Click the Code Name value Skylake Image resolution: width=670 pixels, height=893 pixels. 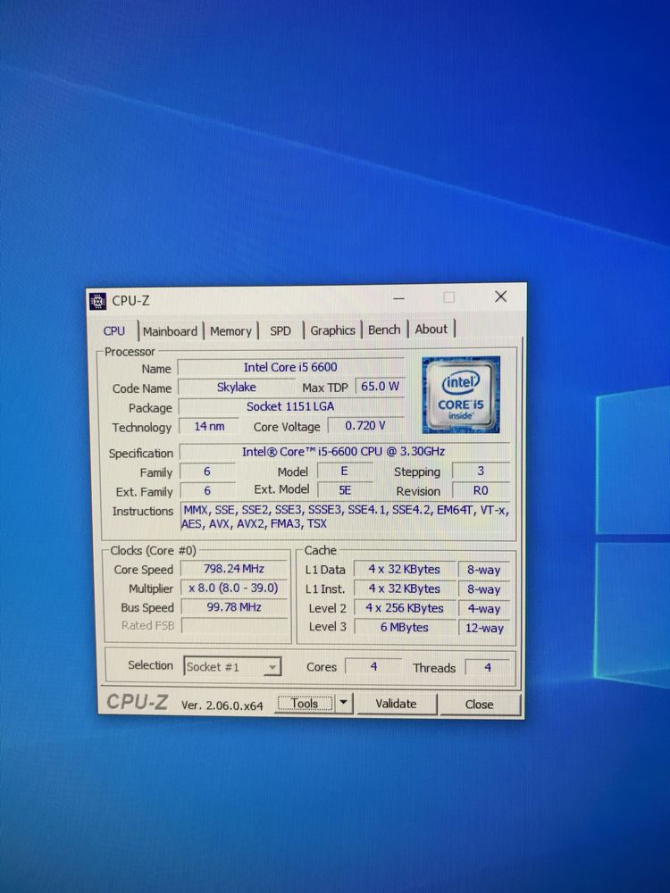237,388
